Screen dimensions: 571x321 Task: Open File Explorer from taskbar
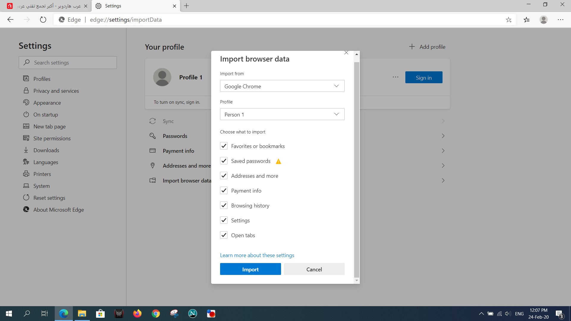click(x=82, y=314)
